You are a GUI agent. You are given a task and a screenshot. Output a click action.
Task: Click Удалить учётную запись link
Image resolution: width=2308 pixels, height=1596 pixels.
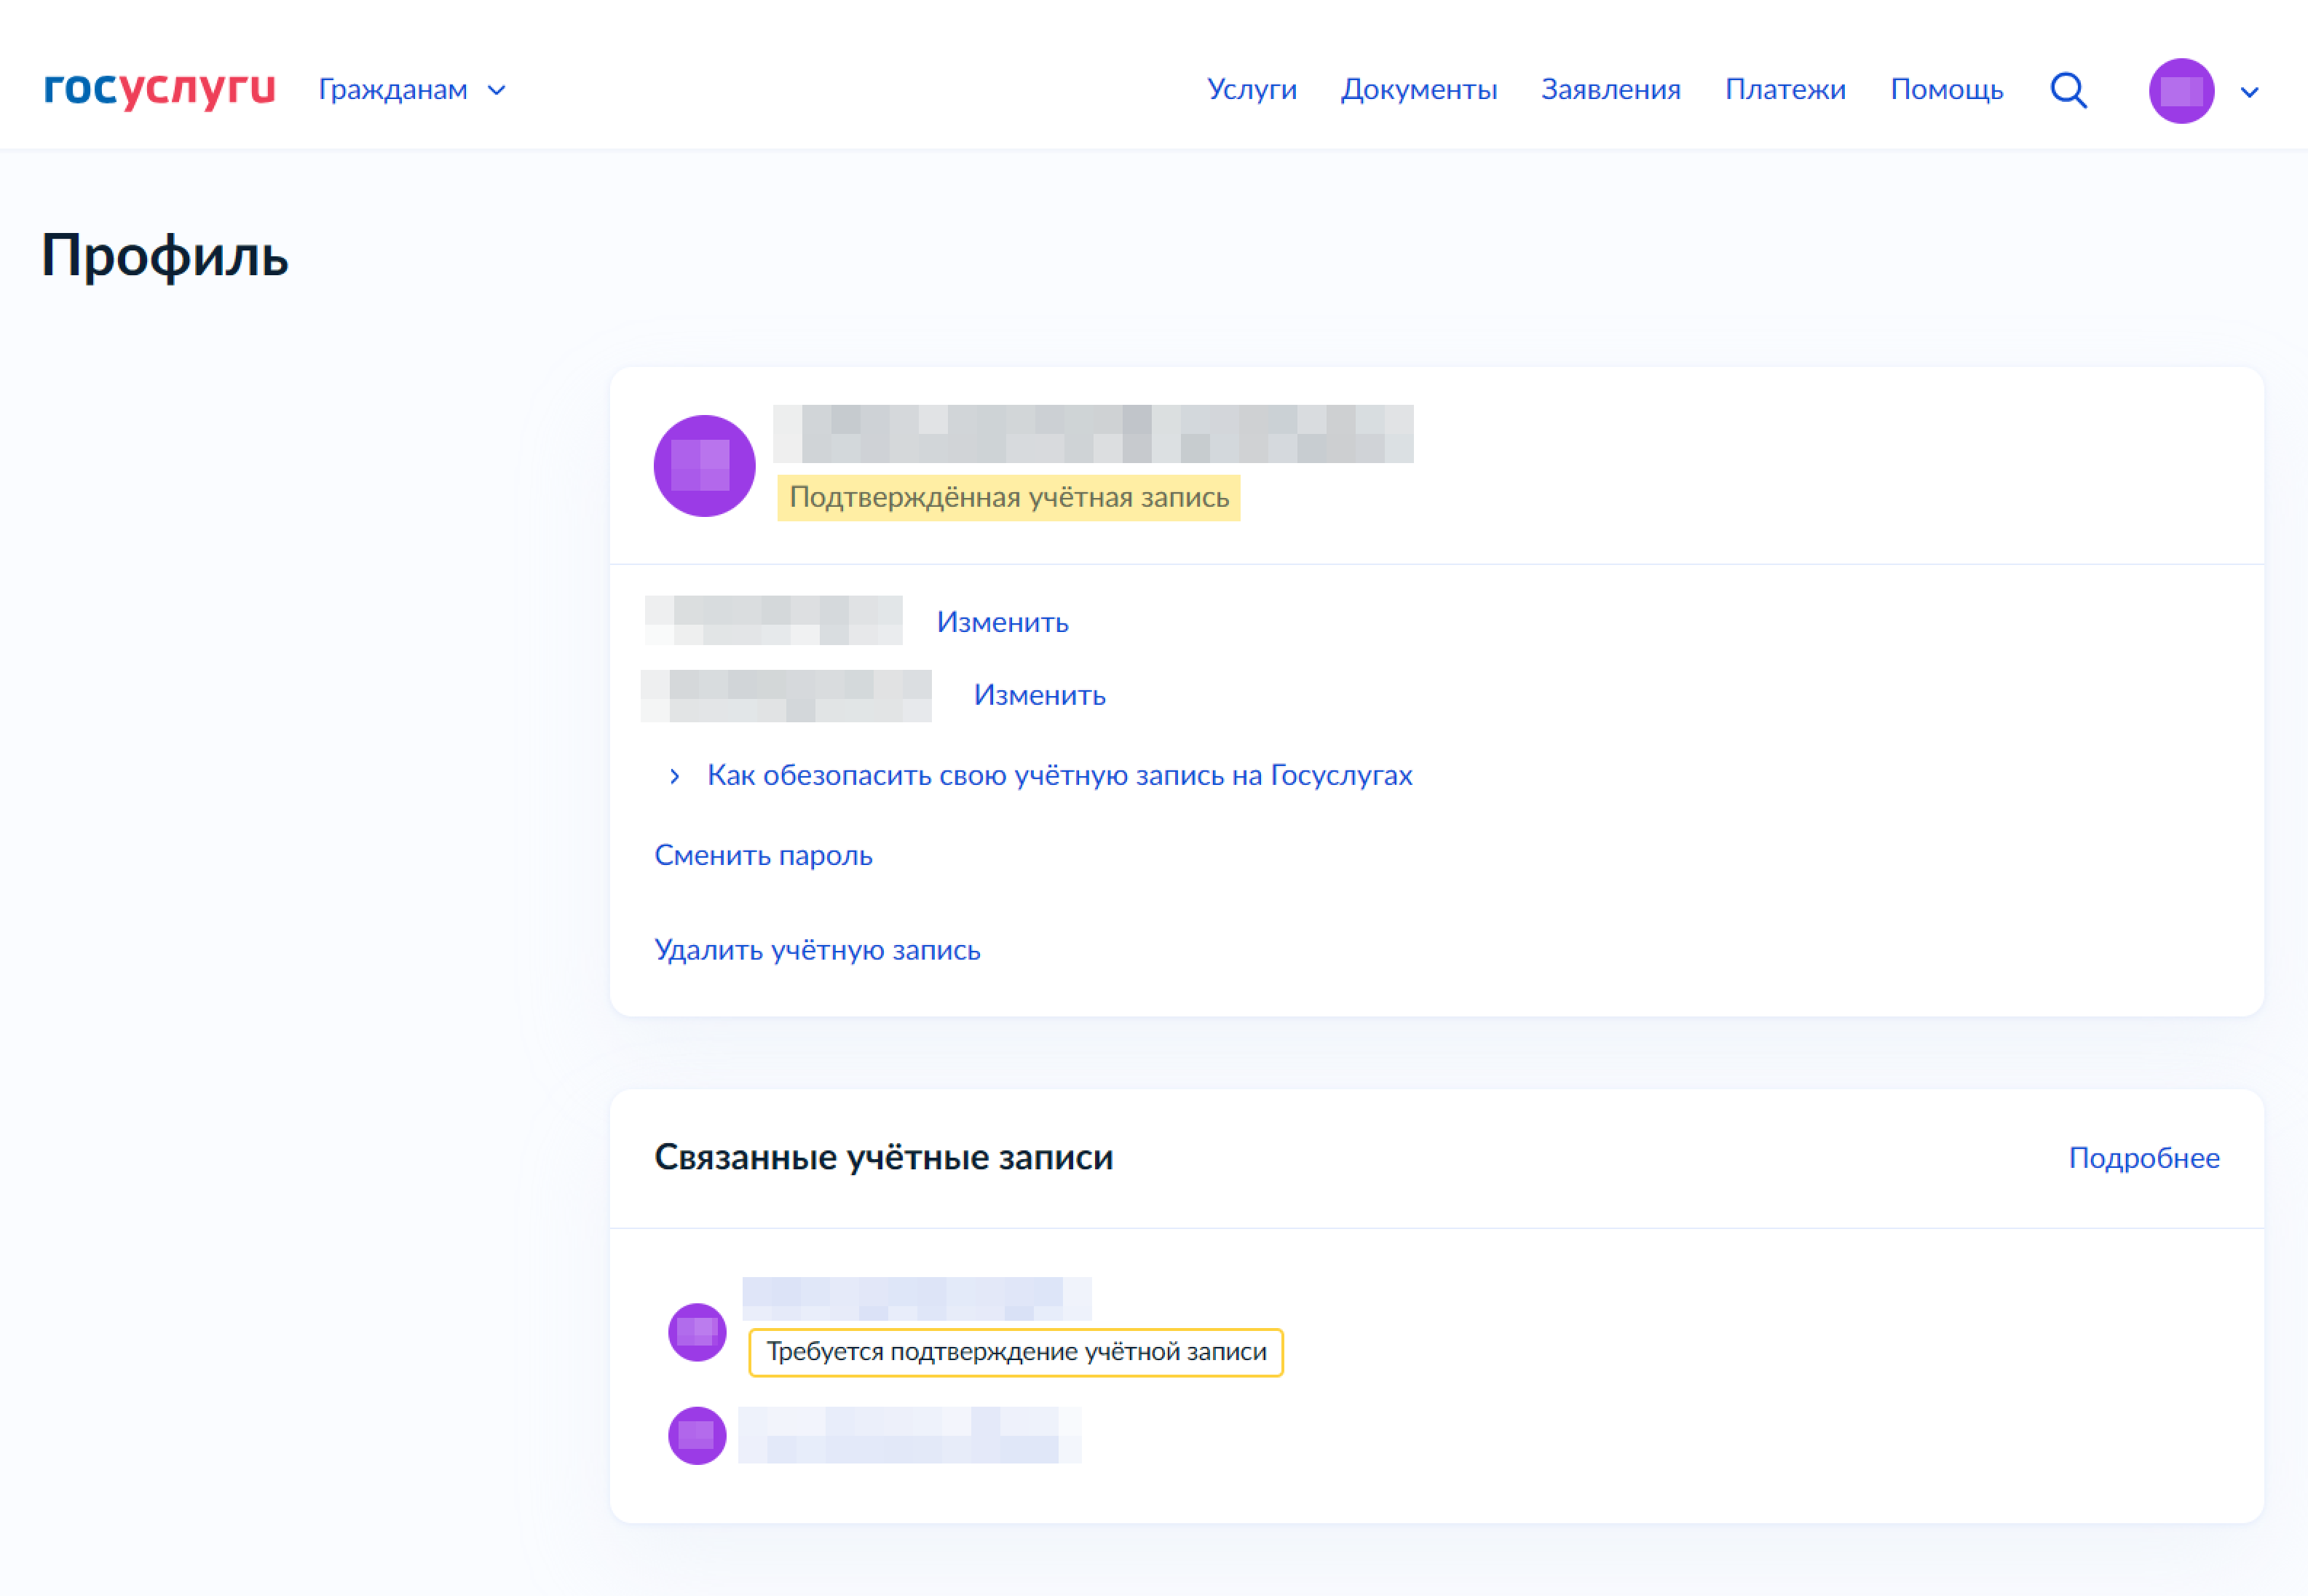[817, 949]
